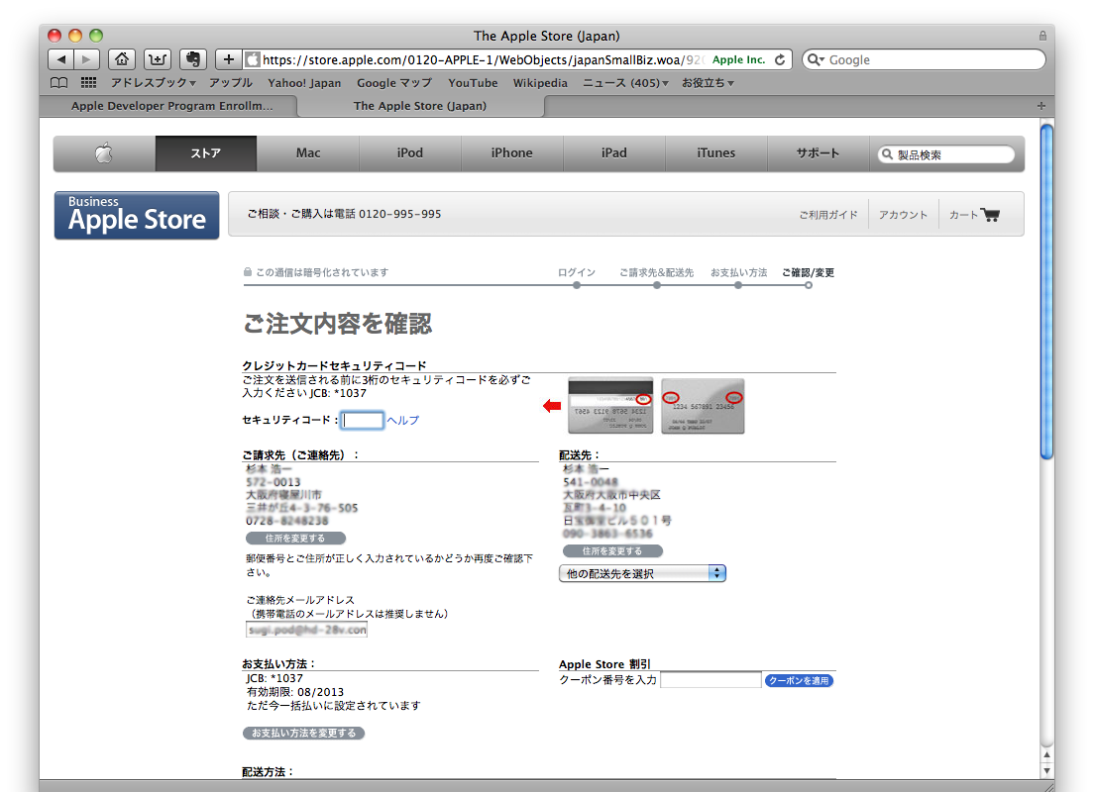Click the お支払い方法を変更する button
This screenshot has height=792, width=1094.
(x=303, y=734)
